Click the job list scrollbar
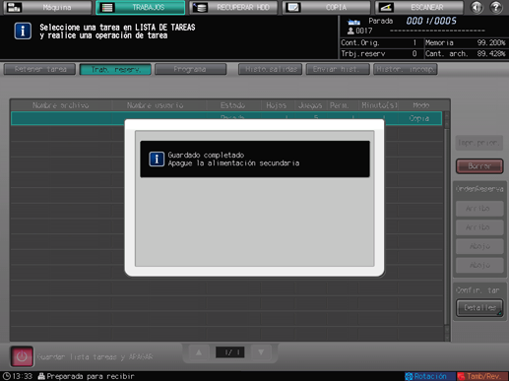Screen dimensions: 509x381 (446, 226)
